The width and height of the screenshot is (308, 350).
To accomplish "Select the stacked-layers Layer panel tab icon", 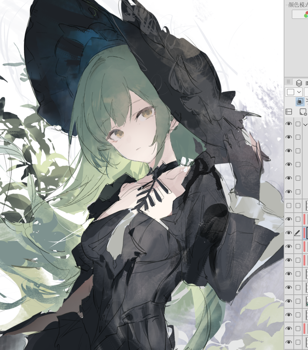I will click(x=299, y=83).
